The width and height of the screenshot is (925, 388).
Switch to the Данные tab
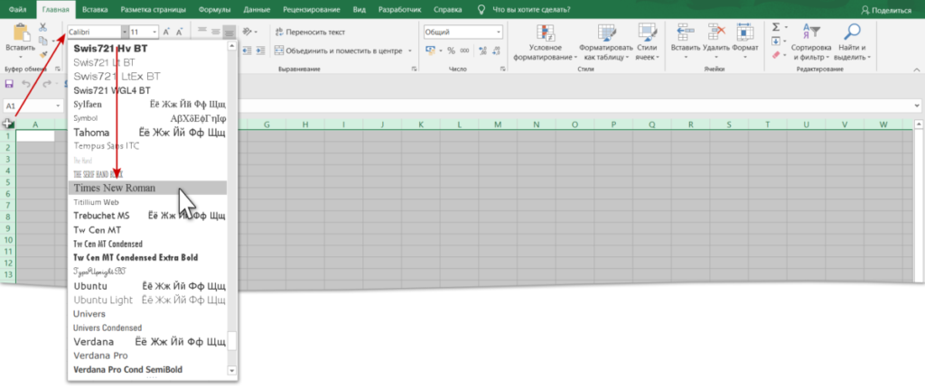click(x=257, y=10)
